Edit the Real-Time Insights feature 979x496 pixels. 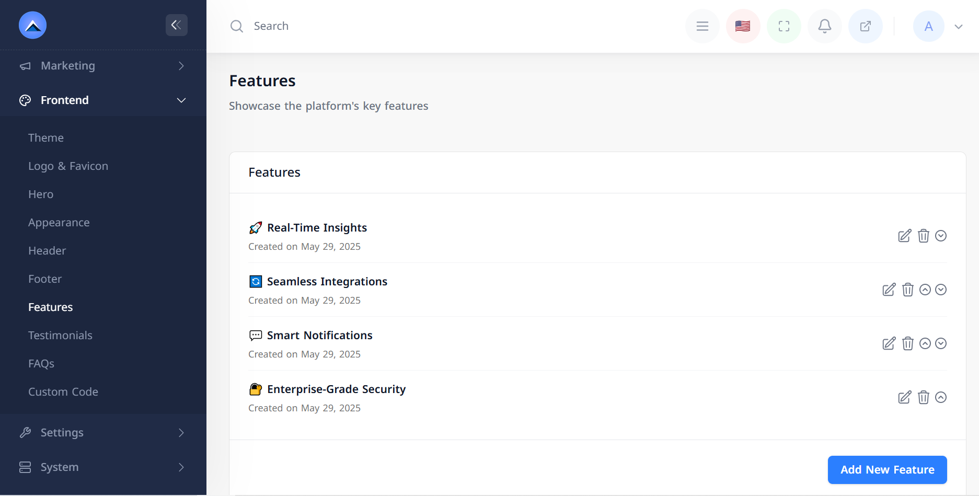coord(904,236)
